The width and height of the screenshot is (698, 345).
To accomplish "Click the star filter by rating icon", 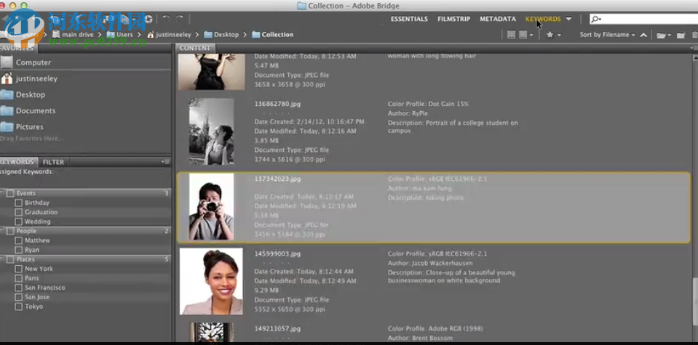I will pos(550,35).
